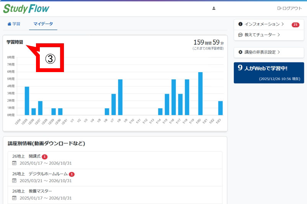Image resolution: width=307 pixels, height=204 pixels.
Task: Switch to the 学習 tab
Action: [14, 24]
